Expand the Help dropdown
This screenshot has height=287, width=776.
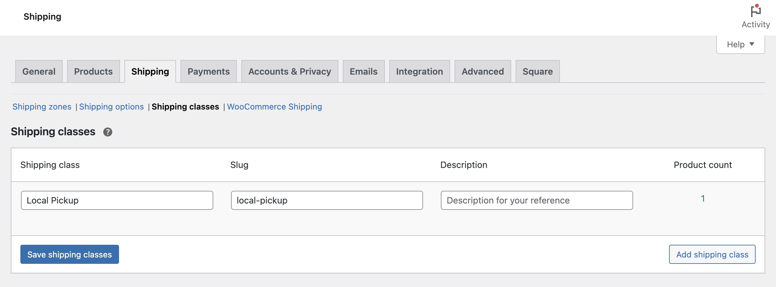tap(740, 44)
